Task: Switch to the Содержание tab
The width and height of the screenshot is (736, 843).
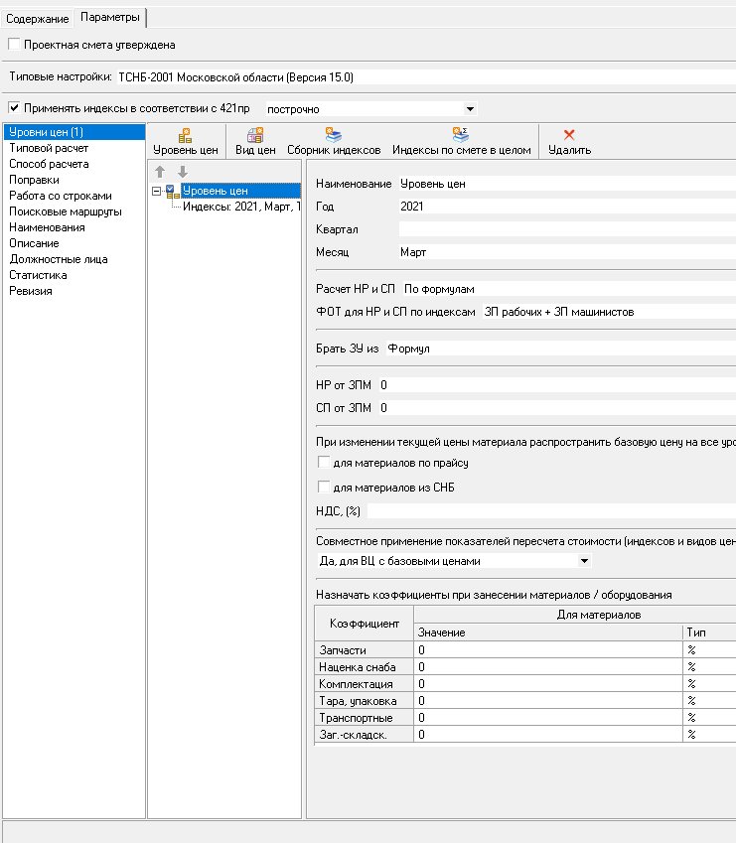Action: 37,19
